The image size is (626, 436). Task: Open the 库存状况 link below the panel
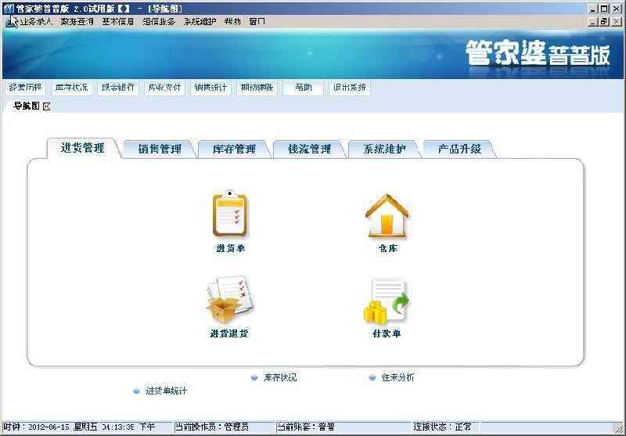coord(279,377)
